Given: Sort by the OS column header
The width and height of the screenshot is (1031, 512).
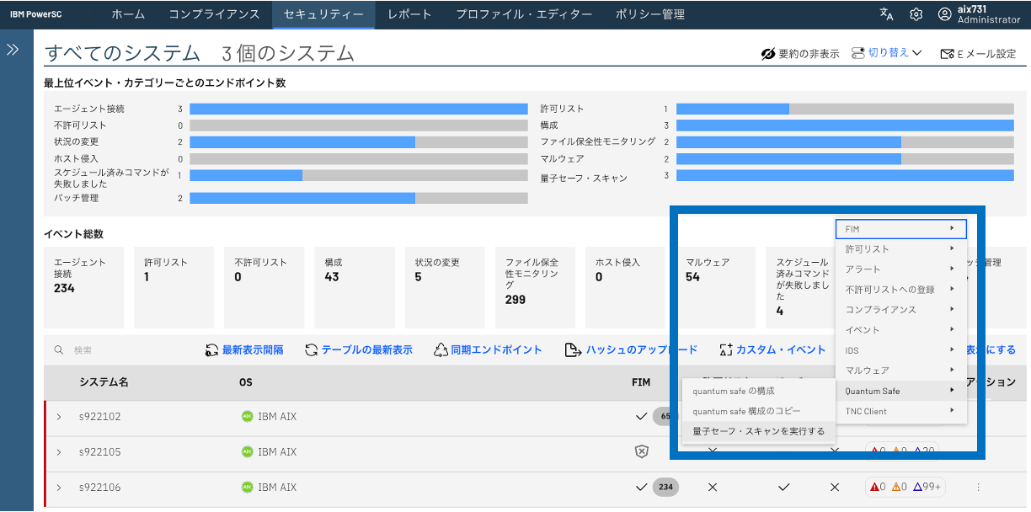Looking at the screenshot, I should 245,382.
